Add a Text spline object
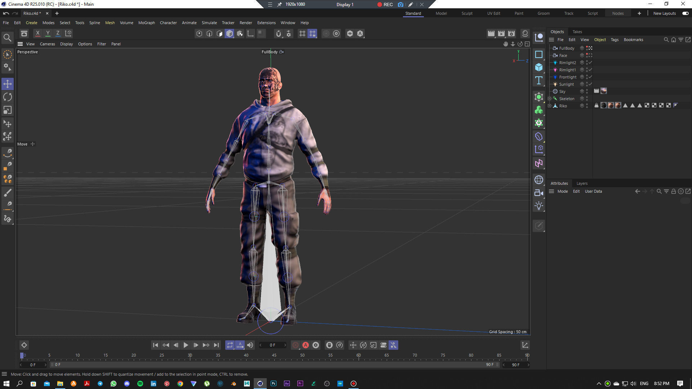Image resolution: width=692 pixels, height=389 pixels. click(539, 80)
